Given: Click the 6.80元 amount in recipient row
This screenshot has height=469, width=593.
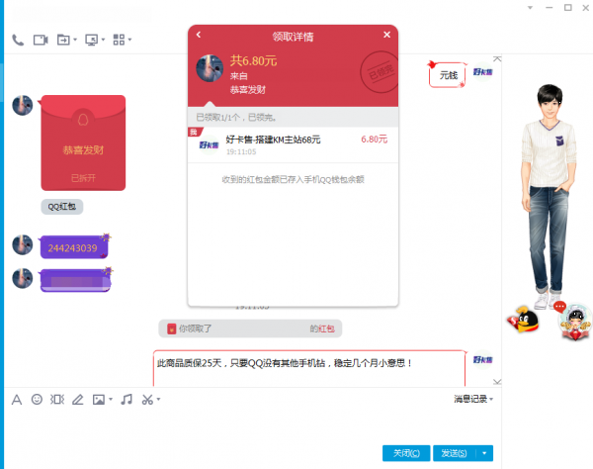Looking at the screenshot, I should [x=374, y=140].
